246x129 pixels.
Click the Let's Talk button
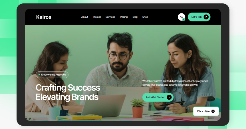199,17
